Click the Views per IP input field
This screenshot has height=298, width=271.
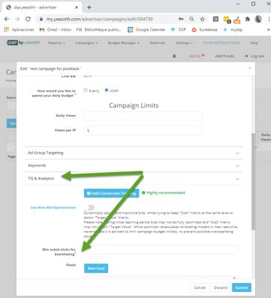[x=143, y=130]
